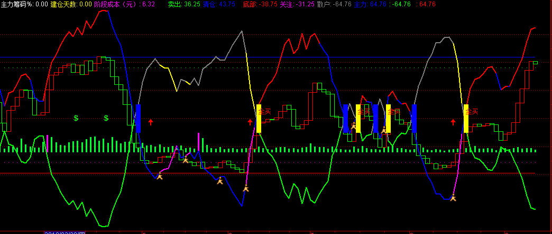This screenshot has width=552, height=234.
Task: Click the 阶段成本（元） value label
Action: (124, 4)
